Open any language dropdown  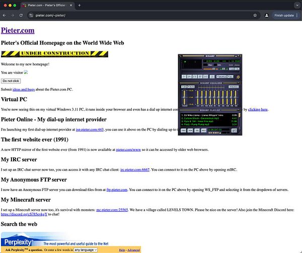86,250
